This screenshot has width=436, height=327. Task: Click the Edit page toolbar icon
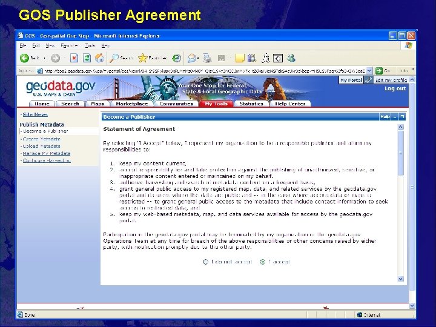pyautogui.click(x=222, y=58)
